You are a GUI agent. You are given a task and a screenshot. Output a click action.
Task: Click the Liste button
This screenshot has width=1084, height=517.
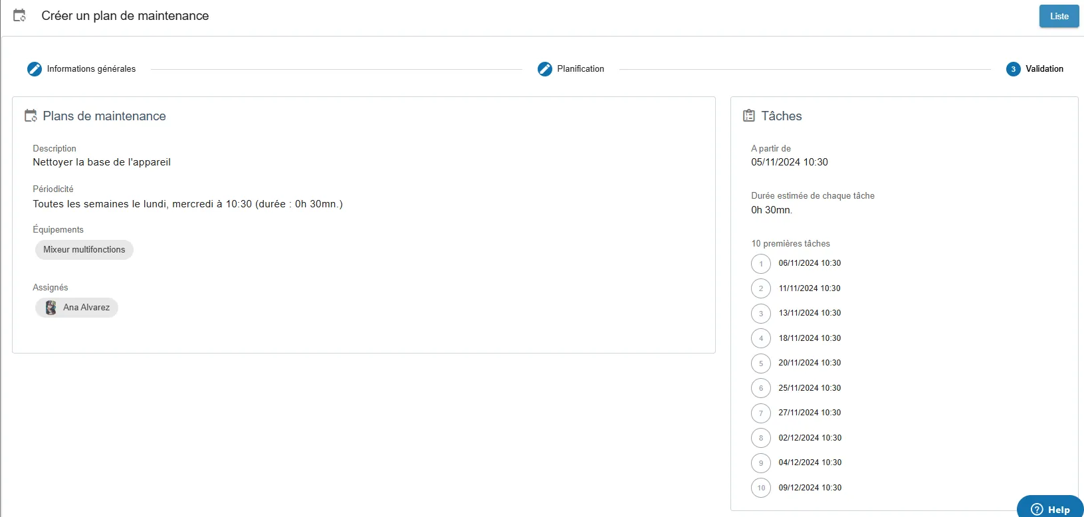(x=1059, y=17)
